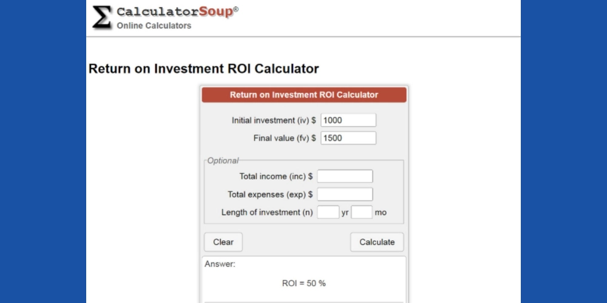Focus the Initial investment input field

click(x=348, y=120)
